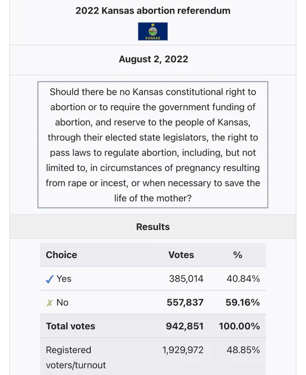Click the No vote count 557,837
This screenshot has width=306, height=375.
[x=185, y=303]
